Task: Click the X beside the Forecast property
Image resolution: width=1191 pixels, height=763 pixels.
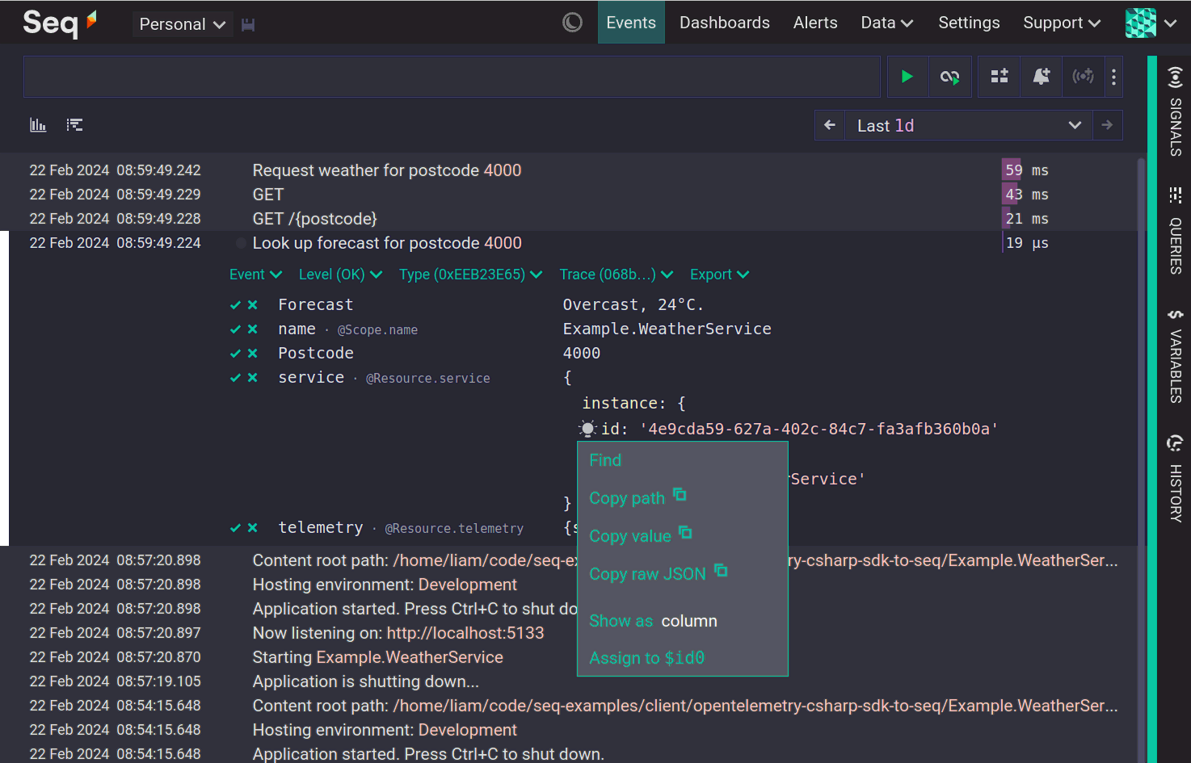Action: click(253, 305)
